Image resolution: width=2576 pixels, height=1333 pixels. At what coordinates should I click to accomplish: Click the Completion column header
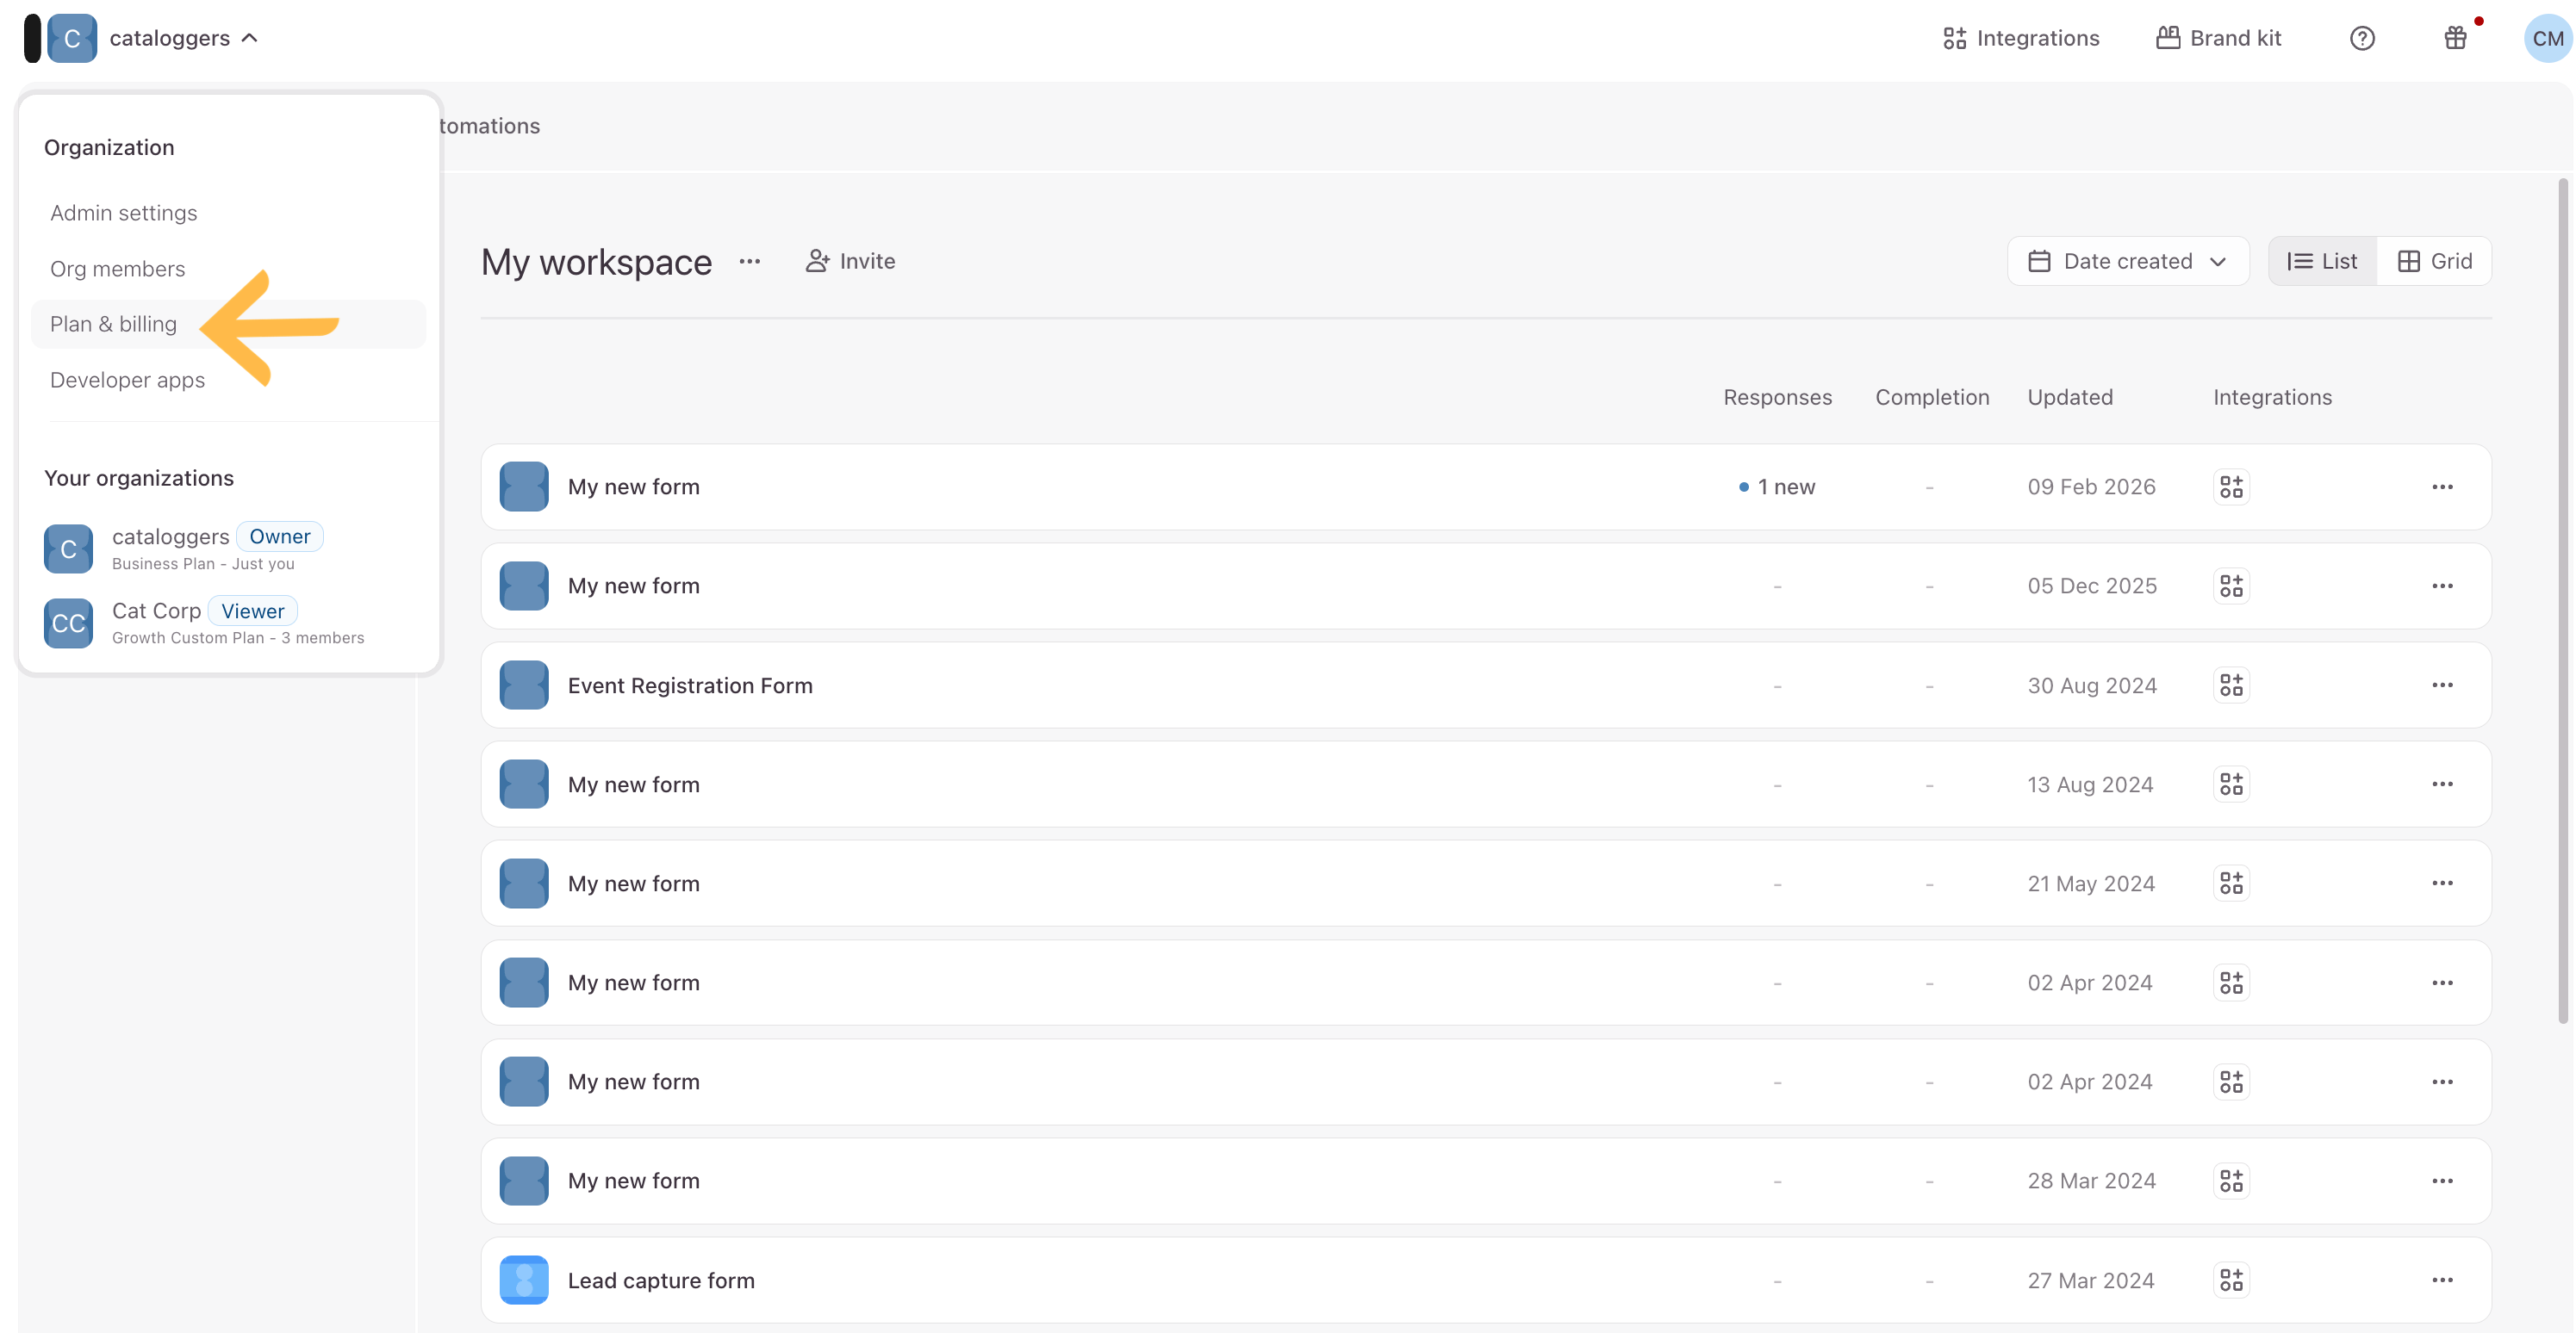coord(1932,398)
